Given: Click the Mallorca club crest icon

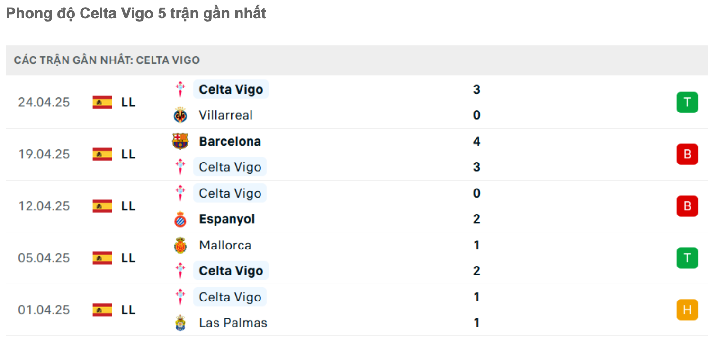Looking at the screenshot, I should (180, 245).
